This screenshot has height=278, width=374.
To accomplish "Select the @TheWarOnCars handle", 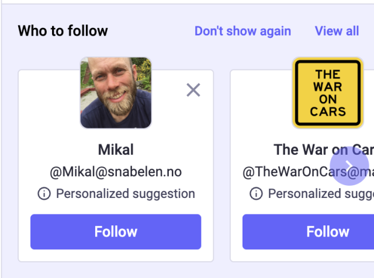I will coord(292,172).
